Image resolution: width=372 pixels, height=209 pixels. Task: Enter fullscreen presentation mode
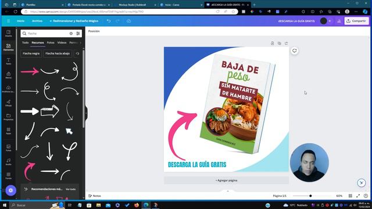(x=358, y=196)
